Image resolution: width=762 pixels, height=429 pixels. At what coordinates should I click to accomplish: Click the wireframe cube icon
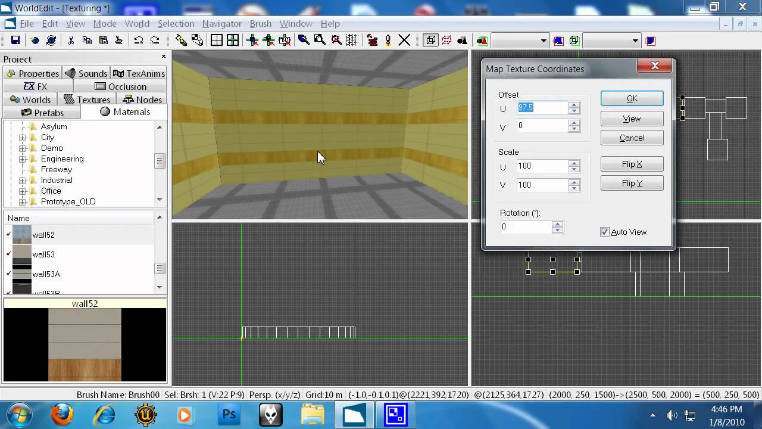430,41
